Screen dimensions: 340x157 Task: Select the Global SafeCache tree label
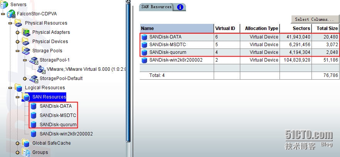pyautogui.click(x=51, y=143)
